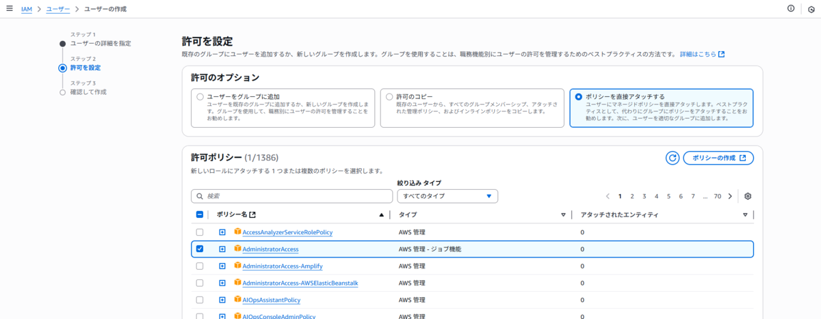Image resolution: width=821 pixels, height=319 pixels.
Task: Click the ポリシー名 column header
Action: pos(231,214)
